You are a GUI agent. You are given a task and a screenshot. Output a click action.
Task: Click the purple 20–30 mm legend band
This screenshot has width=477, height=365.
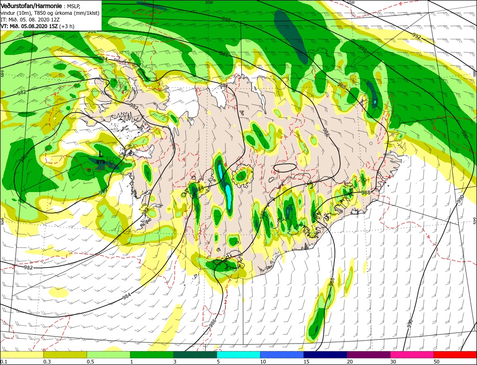369,354
